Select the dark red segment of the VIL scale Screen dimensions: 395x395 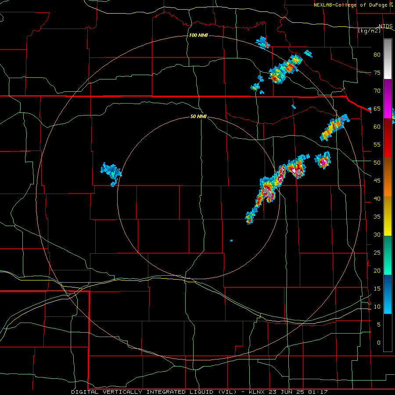tap(388, 138)
